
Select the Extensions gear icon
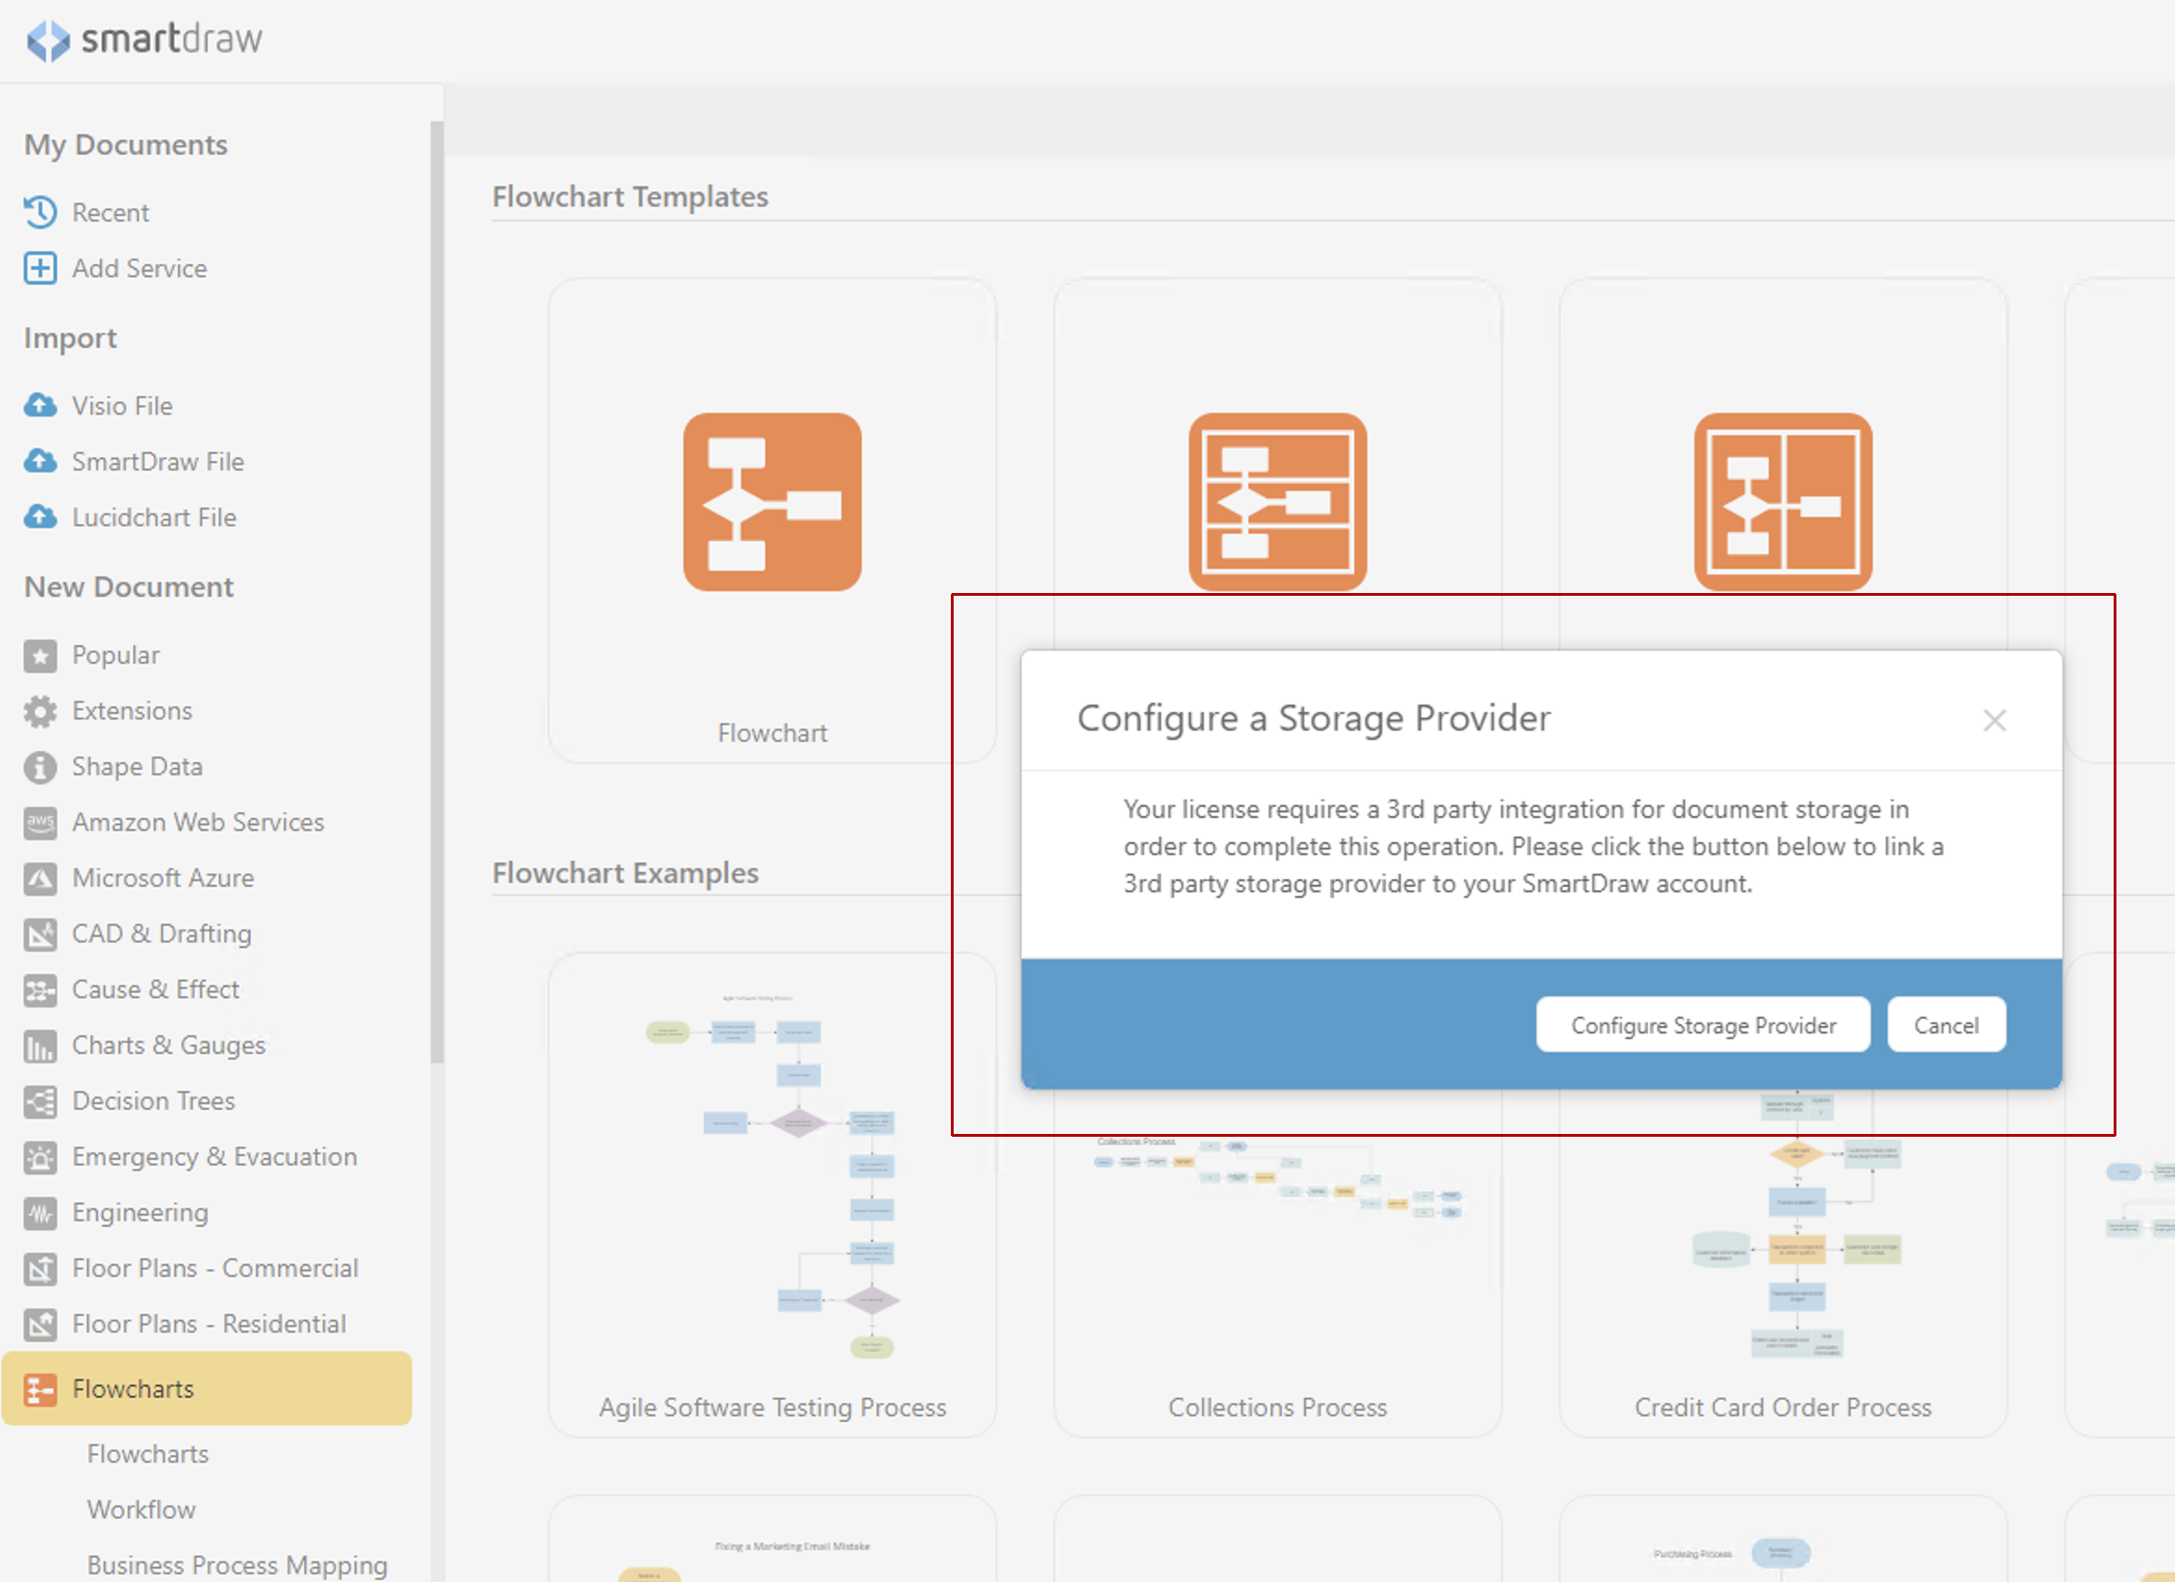click(x=40, y=711)
